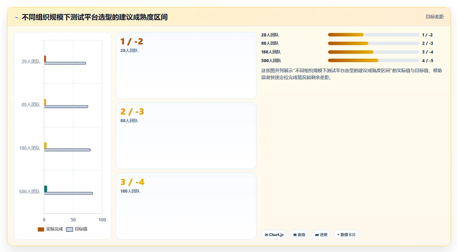Toggle the 实际完成 legend swatch
Image resolution: width=458 pixels, height=252 pixels.
click(41, 229)
